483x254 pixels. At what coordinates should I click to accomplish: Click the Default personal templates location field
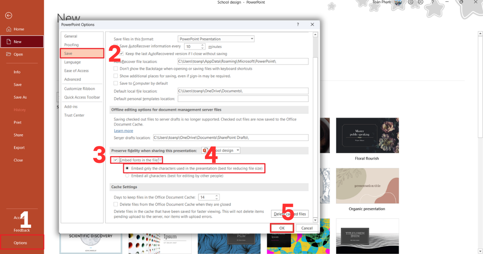[243, 99]
